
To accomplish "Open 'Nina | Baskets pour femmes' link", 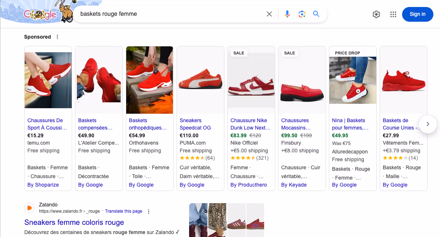I will [350, 124].
